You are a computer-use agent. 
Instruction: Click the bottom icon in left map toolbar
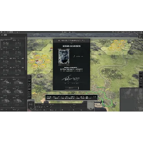click(x=29, y=97)
